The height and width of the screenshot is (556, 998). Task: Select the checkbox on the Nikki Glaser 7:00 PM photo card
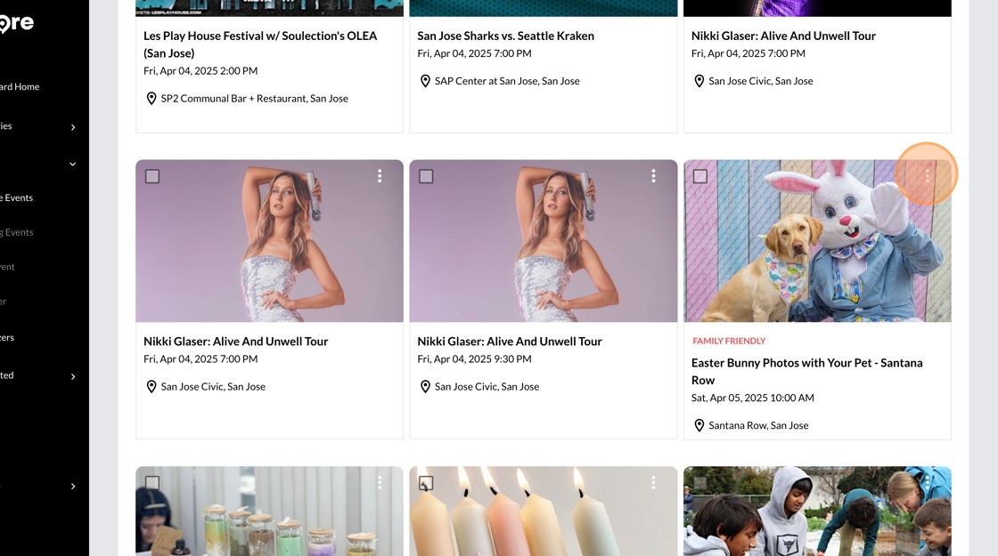152,176
